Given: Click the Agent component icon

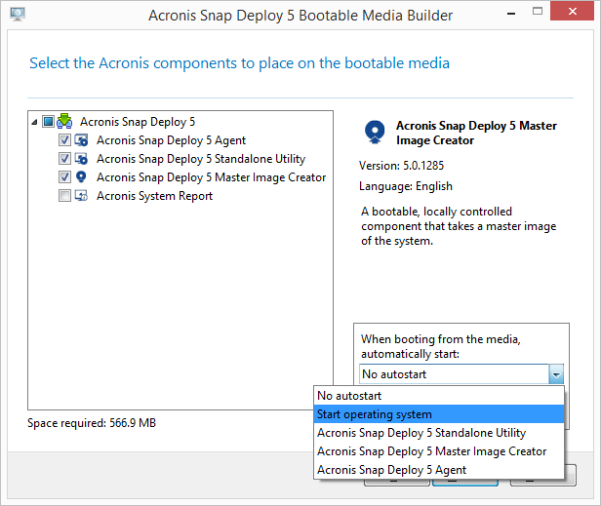Looking at the screenshot, I should 81,140.
